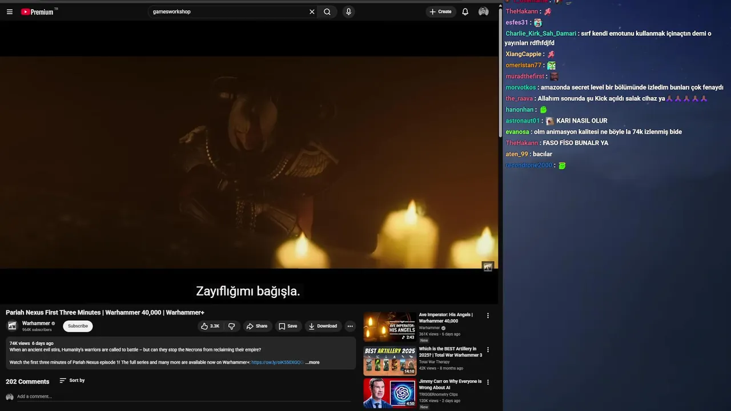Open options for Jimmy Carr video

coord(488,382)
